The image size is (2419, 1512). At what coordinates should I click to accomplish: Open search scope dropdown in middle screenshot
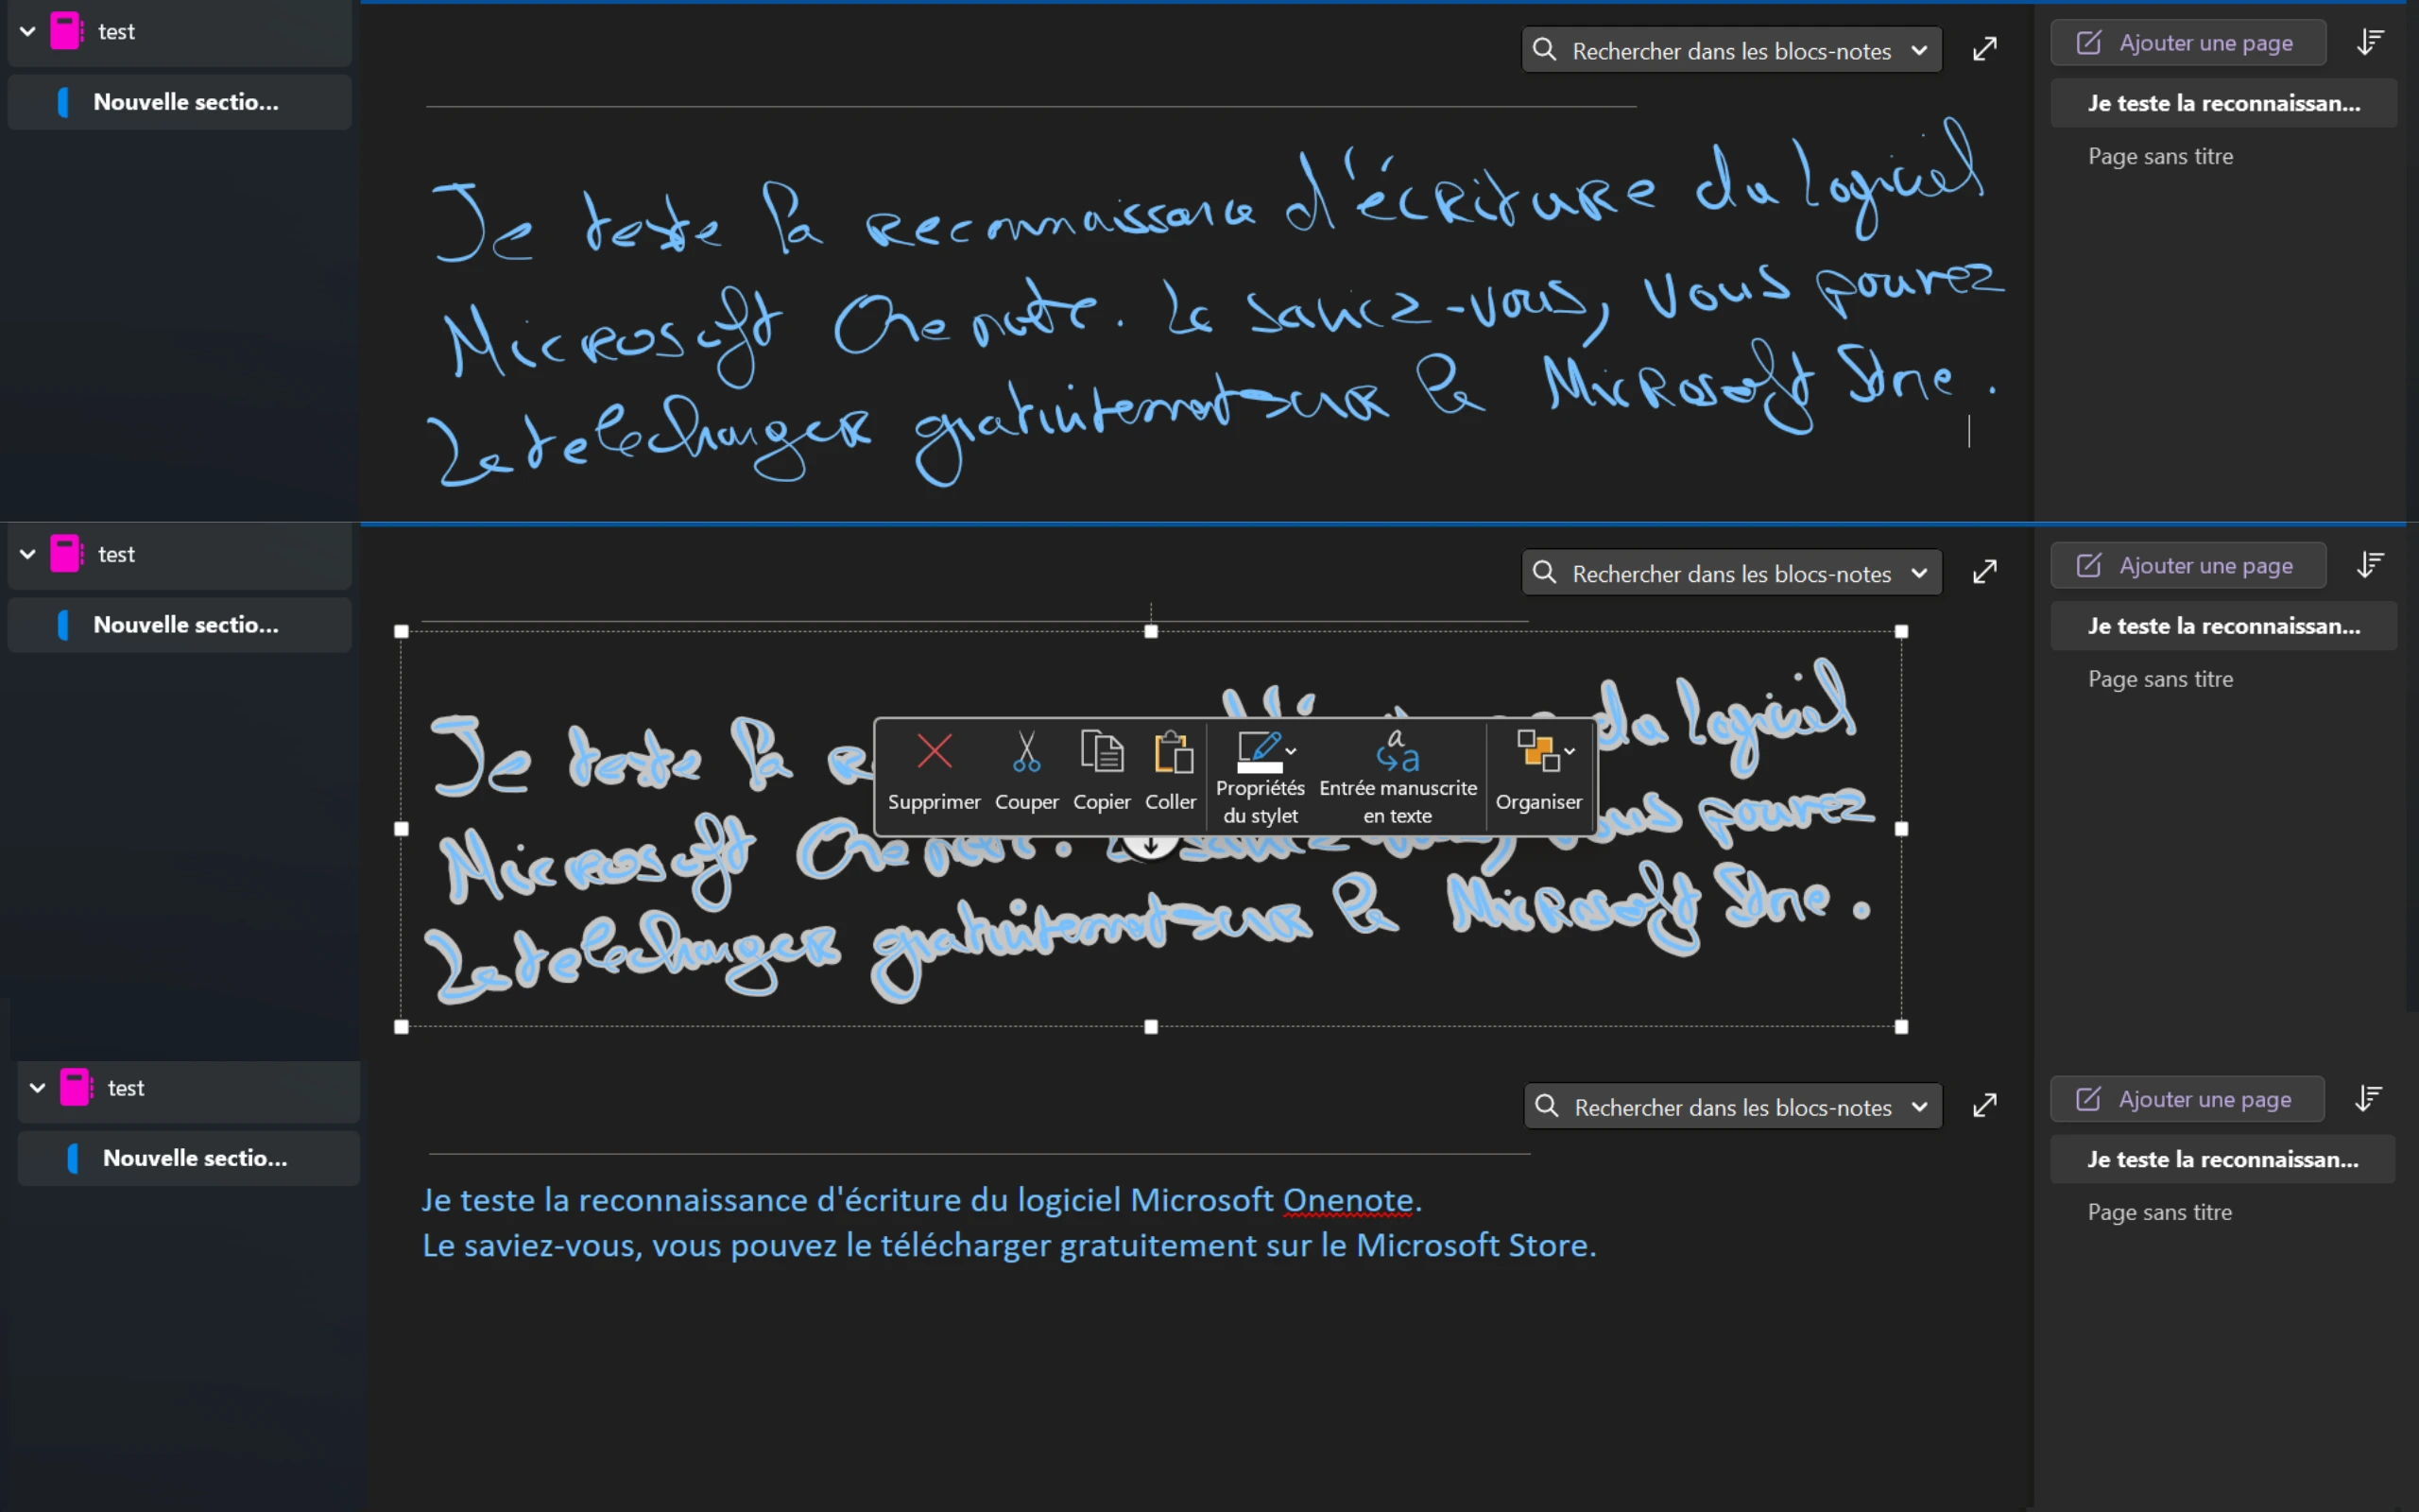pyautogui.click(x=1919, y=573)
